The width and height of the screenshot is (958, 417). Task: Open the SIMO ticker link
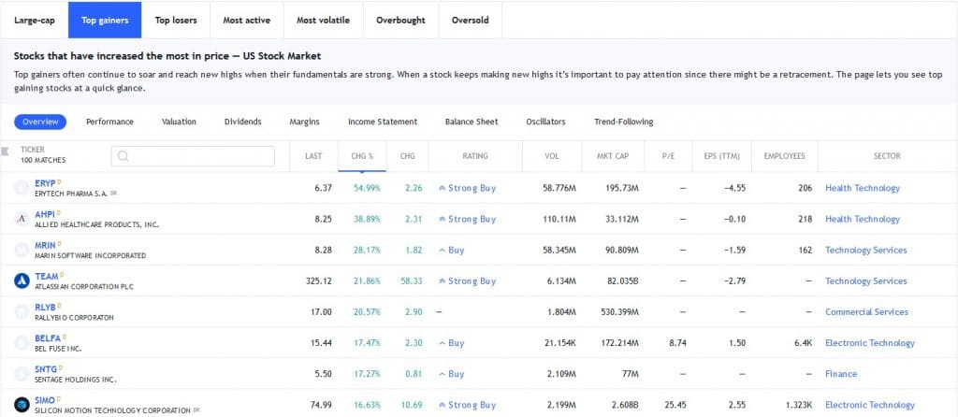(x=45, y=400)
